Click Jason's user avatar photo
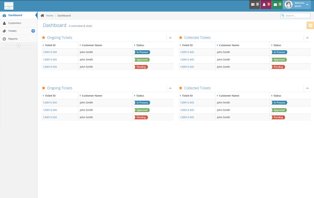Screen dimensions: 314x198 tap(289, 5)
